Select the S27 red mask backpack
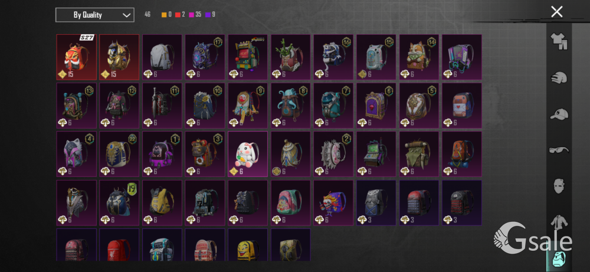The width and height of the screenshot is (590, 272). coord(76,57)
